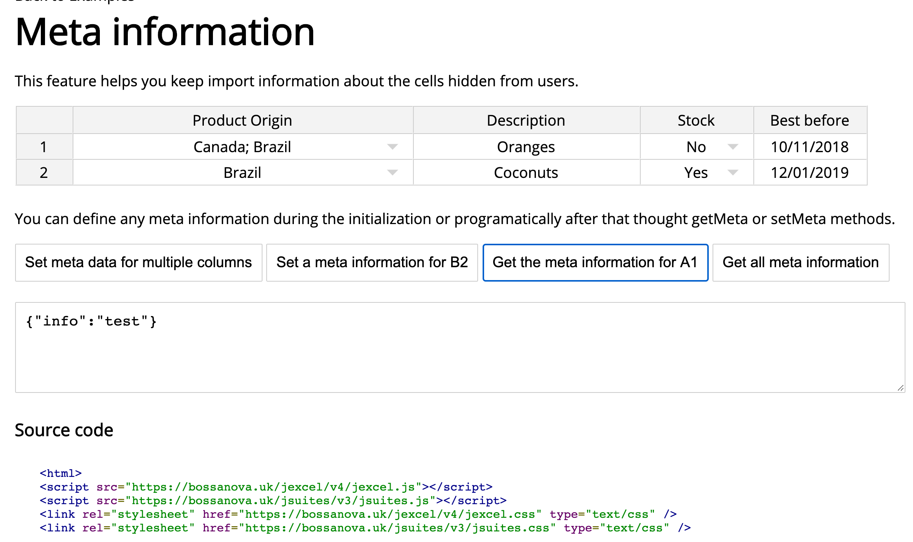Image resolution: width=913 pixels, height=542 pixels.
Task: Select the Stock column header
Action: point(697,120)
